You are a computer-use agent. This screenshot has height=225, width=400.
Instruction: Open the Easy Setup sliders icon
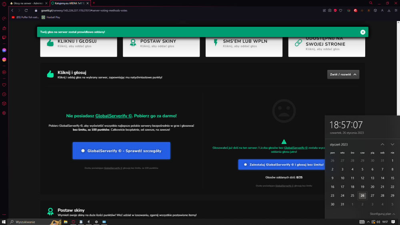(396, 10)
